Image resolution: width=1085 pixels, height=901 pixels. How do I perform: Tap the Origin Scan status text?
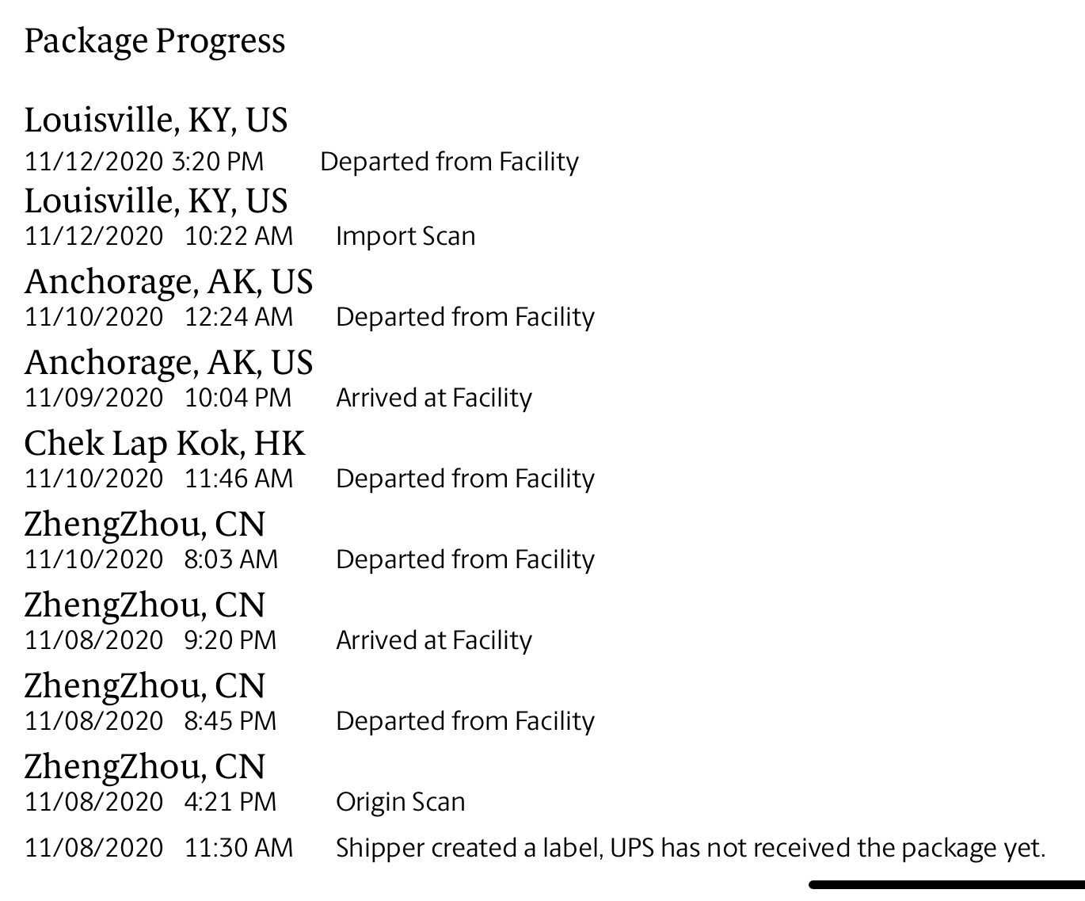(400, 802)
